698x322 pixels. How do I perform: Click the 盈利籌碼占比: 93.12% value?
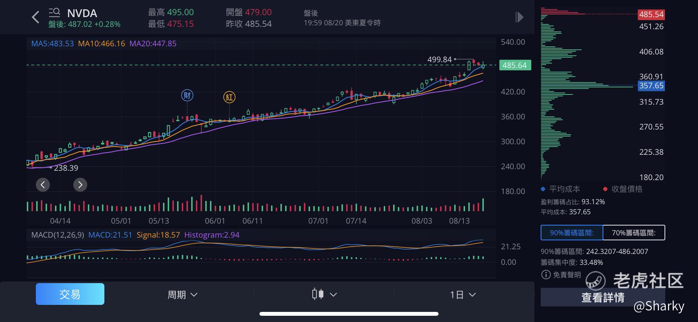[x=573, y=201]
